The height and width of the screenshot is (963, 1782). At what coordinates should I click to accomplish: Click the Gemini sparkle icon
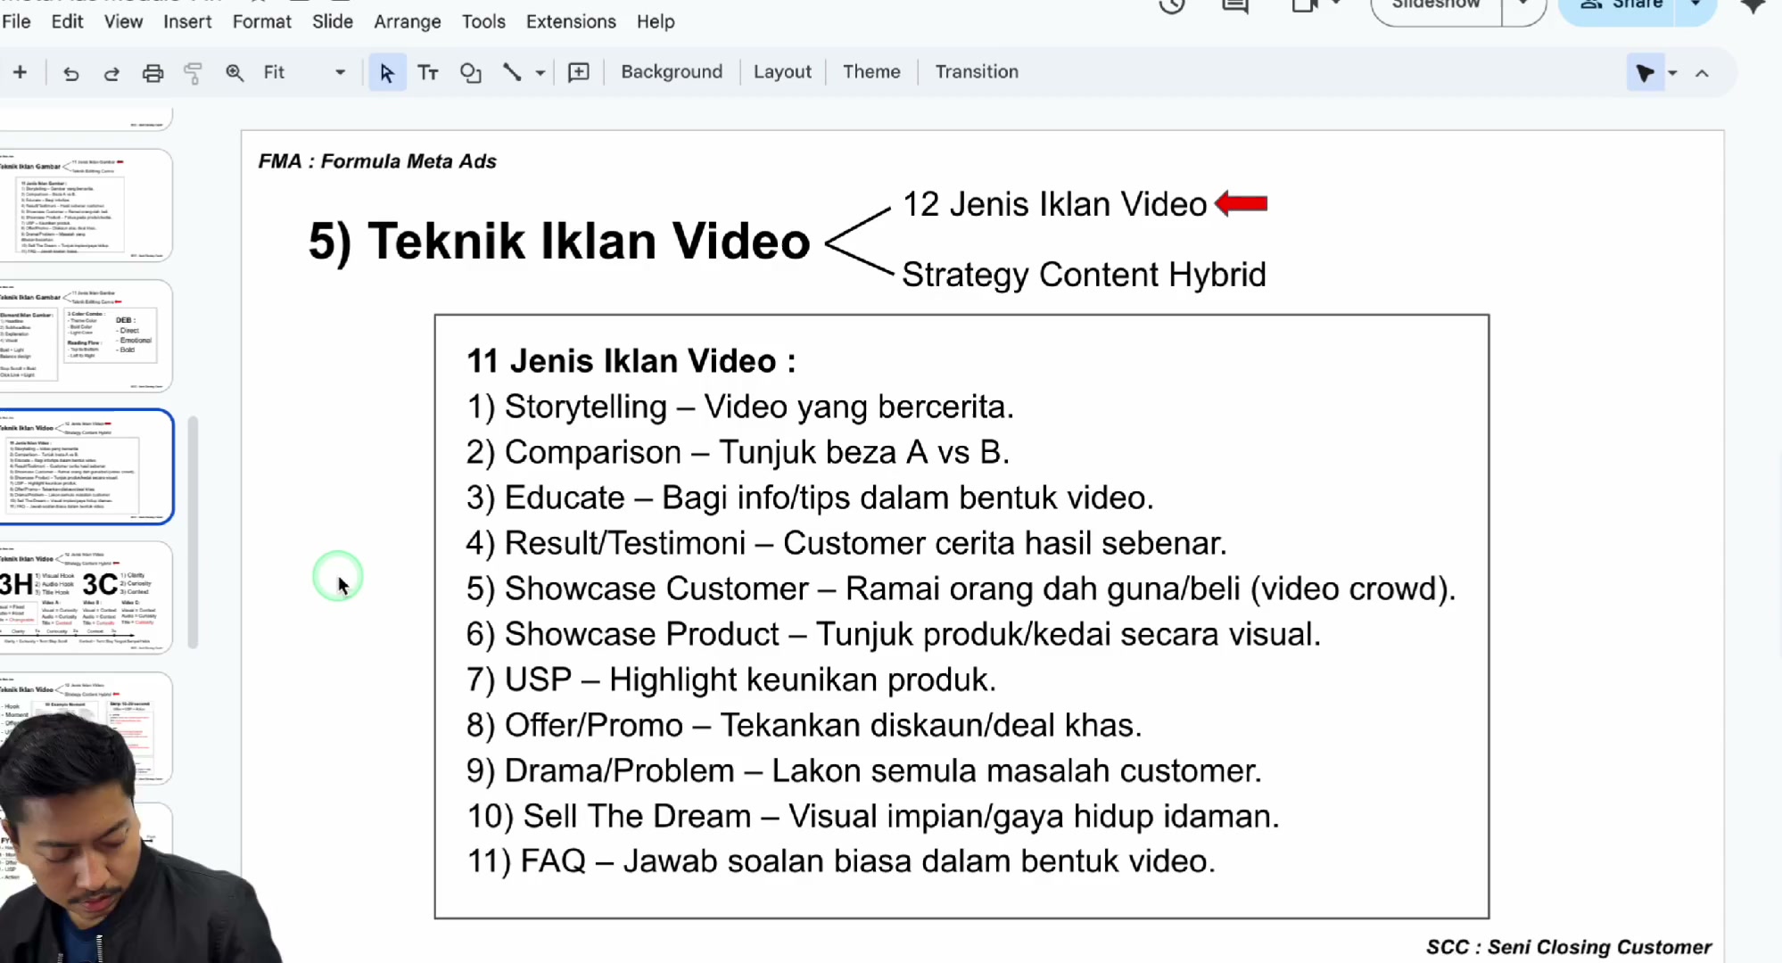coord(1753,6)
